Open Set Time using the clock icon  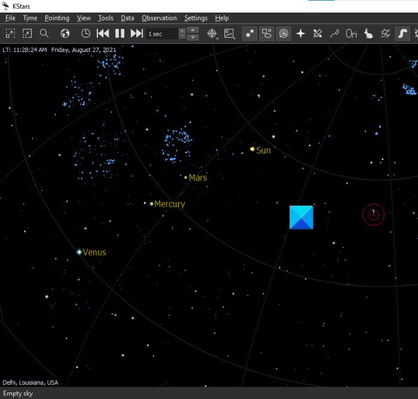[x=86, y=33]
